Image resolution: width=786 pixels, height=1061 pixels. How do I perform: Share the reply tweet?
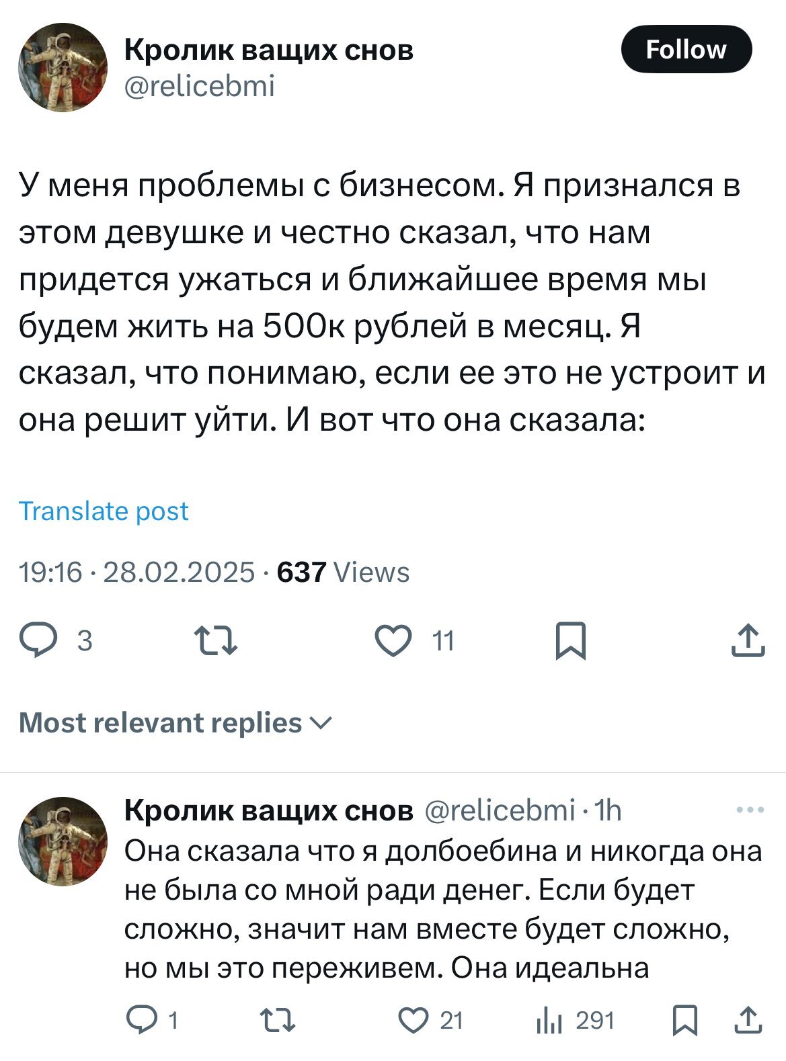click(x=748, y=1020)
